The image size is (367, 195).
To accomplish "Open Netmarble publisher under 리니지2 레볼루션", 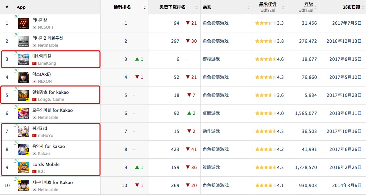I will click(48, 45).
